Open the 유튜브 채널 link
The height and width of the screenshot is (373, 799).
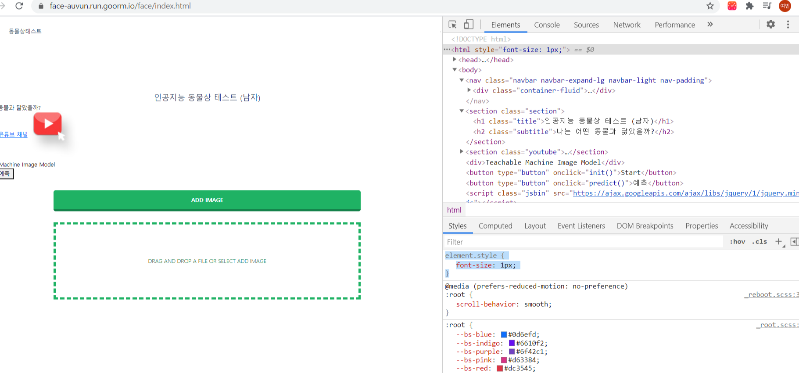[x=14, y=135]
